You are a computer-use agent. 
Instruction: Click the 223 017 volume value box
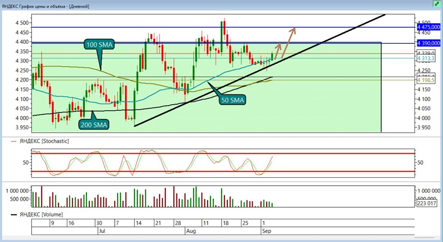pos(427,203)
